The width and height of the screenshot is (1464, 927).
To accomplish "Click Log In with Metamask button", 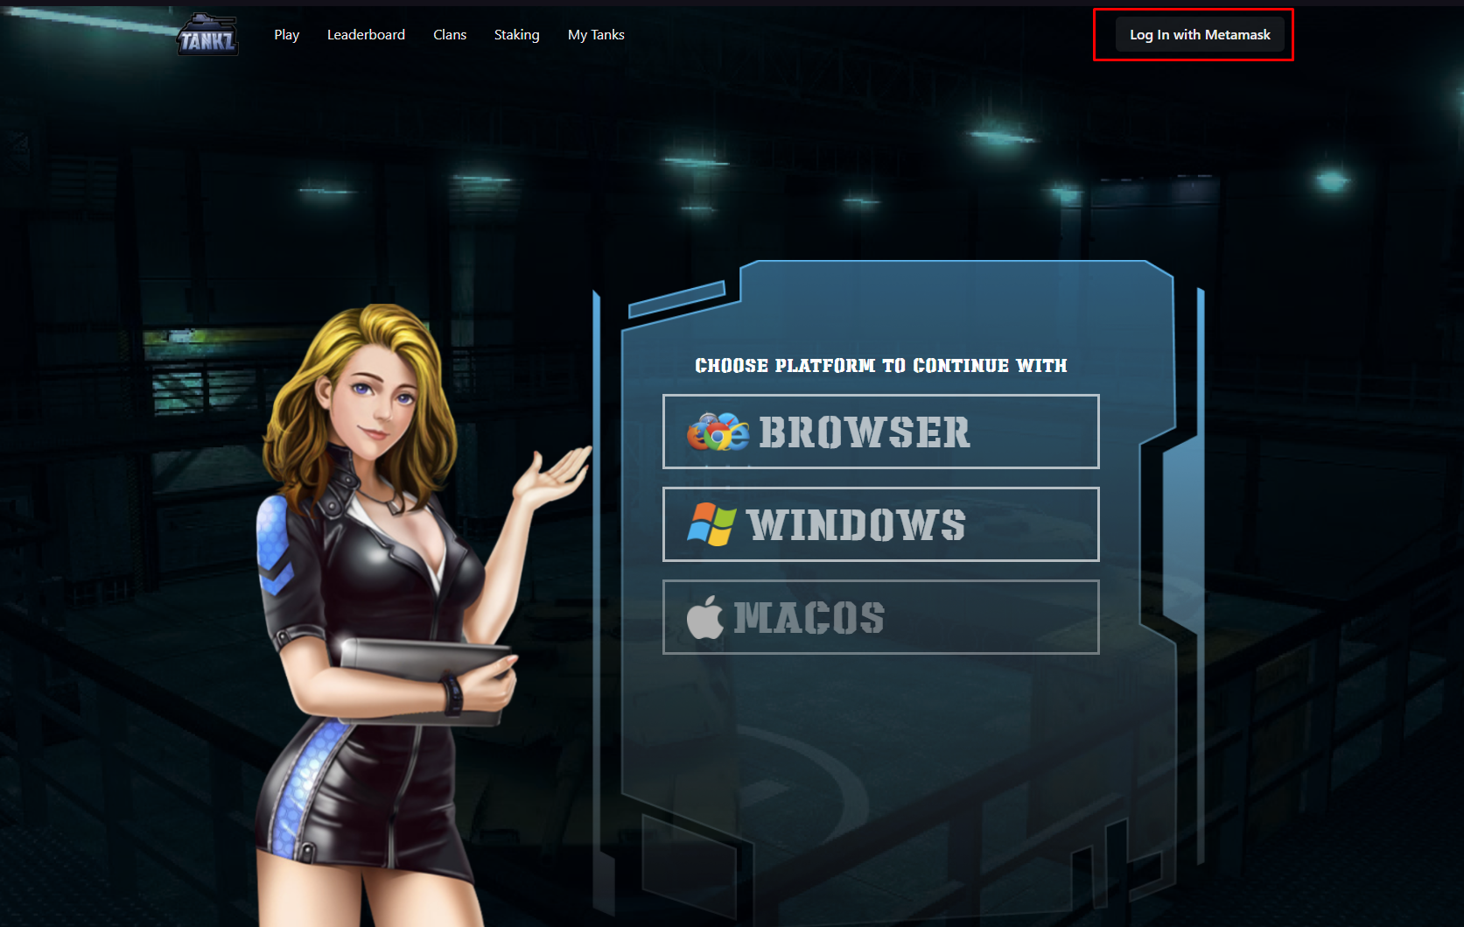I will tap(1200, 35).
